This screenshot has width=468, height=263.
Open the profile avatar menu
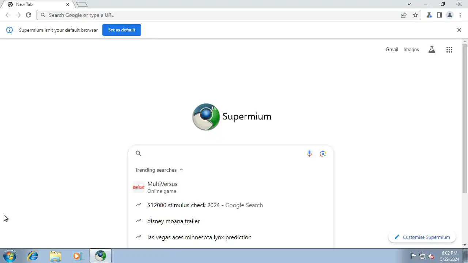click(450, 15)
